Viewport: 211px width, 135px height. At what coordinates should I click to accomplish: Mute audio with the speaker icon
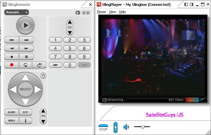(x=126, y=127)
